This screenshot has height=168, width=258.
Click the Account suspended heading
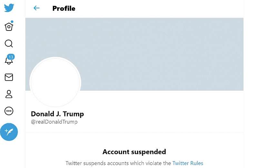tap(134, 152)
